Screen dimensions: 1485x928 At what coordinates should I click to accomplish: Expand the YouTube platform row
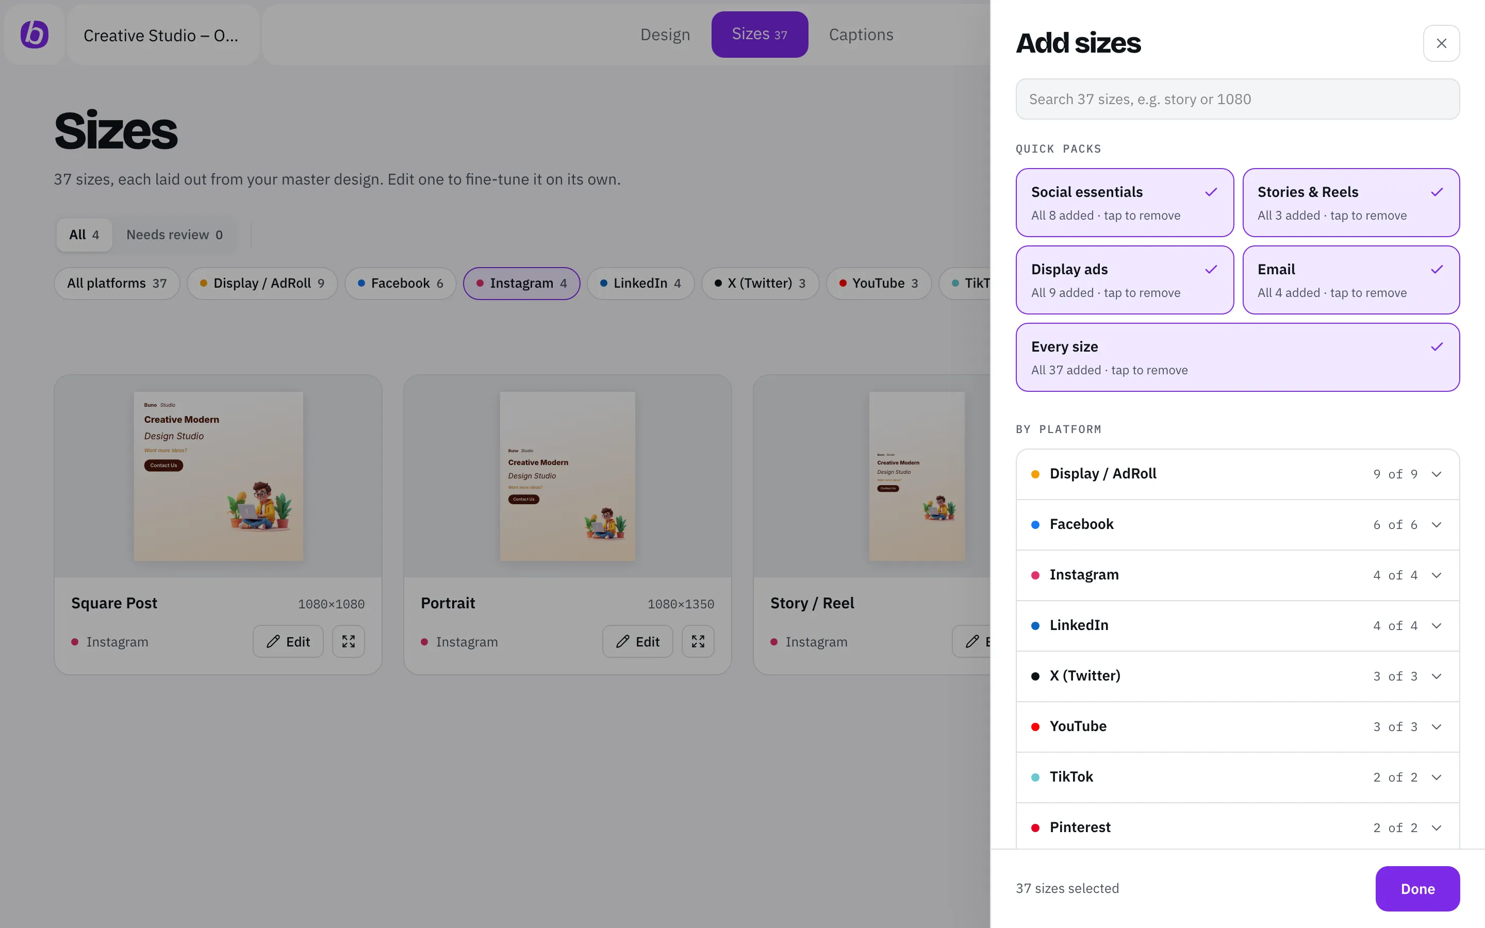pos(1237,727)
